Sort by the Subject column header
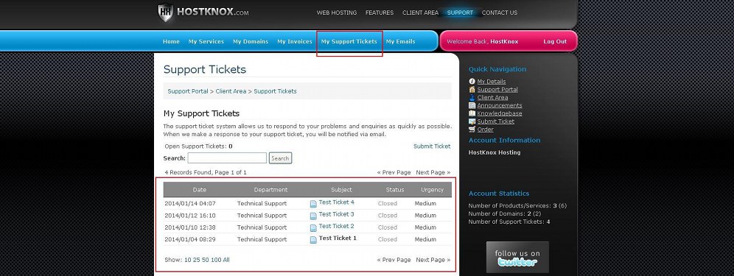Viewport: 734px width, 276px height. click(341, 190)
